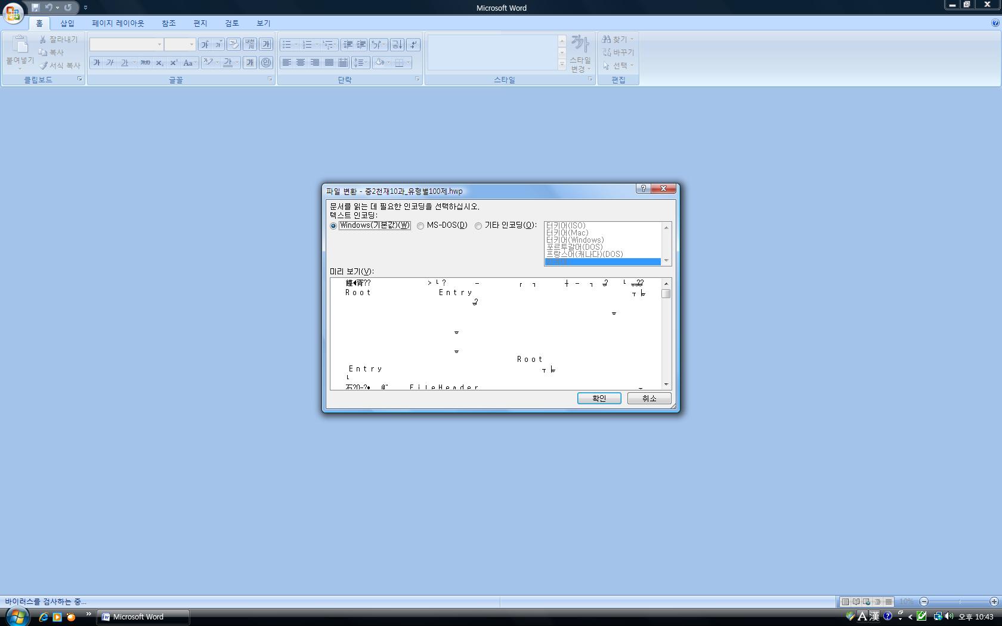1002x626 pixels.
Task: Click Microsoft Word taskbar button
Action: click(143, 617)
